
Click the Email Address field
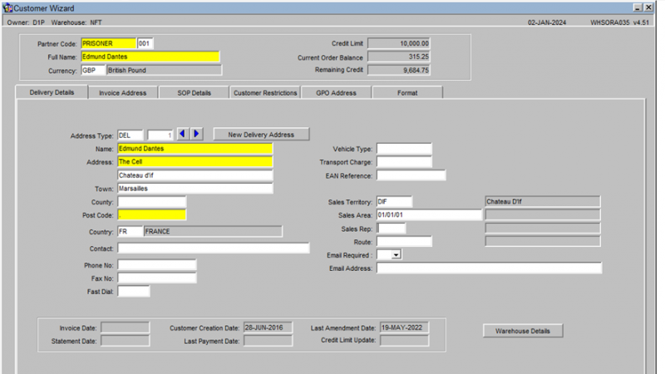point(489,268)
